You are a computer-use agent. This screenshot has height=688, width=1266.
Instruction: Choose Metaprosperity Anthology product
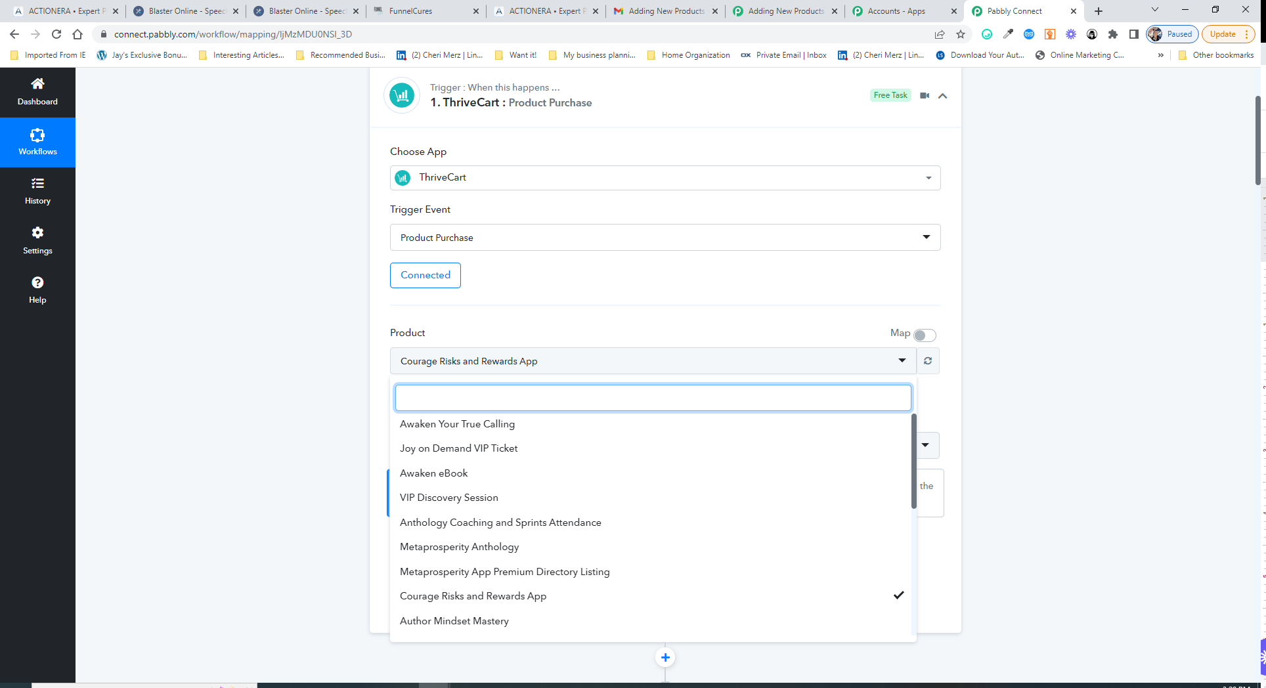[651, 547]
